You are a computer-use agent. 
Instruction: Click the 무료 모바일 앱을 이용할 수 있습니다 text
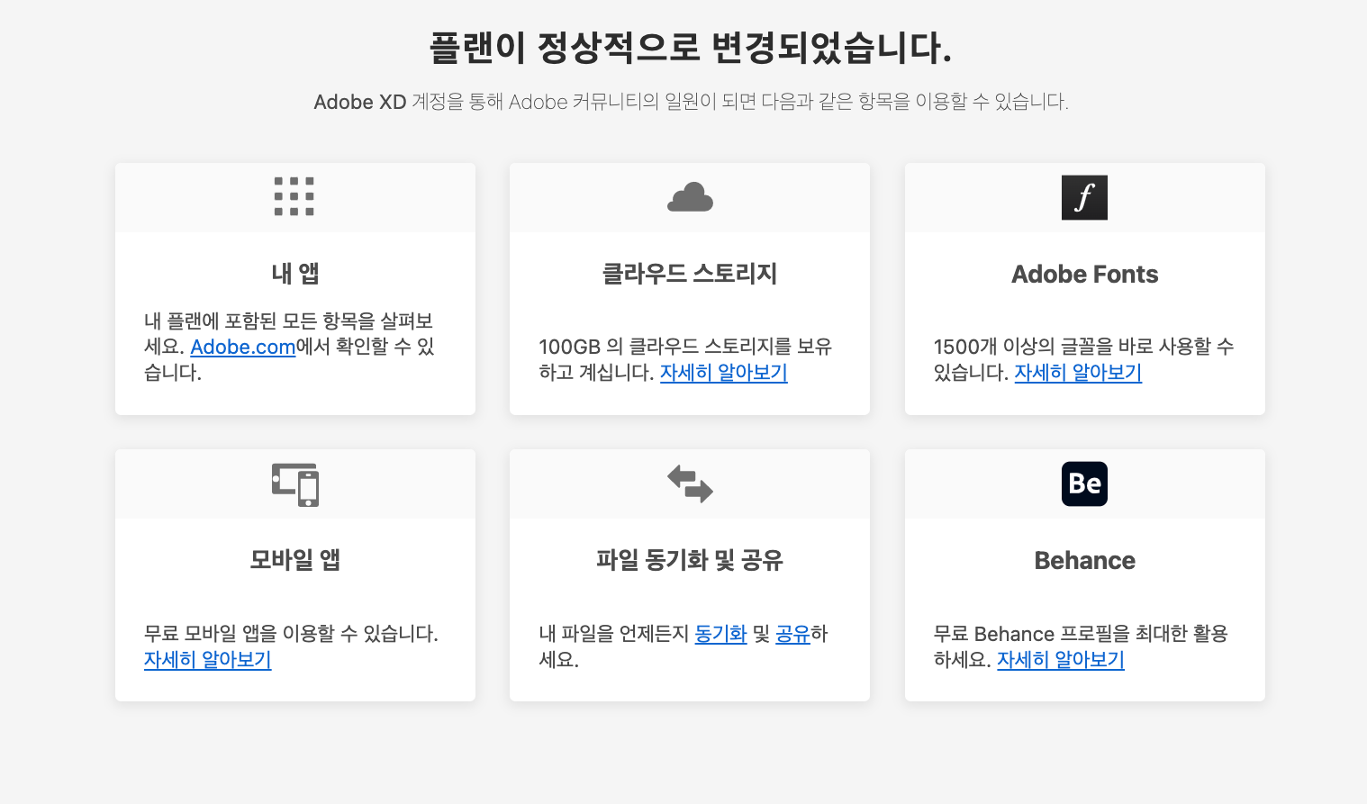(291, 634)
